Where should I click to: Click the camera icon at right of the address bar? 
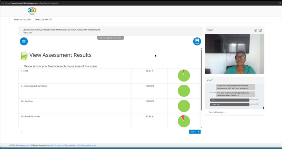280,3
